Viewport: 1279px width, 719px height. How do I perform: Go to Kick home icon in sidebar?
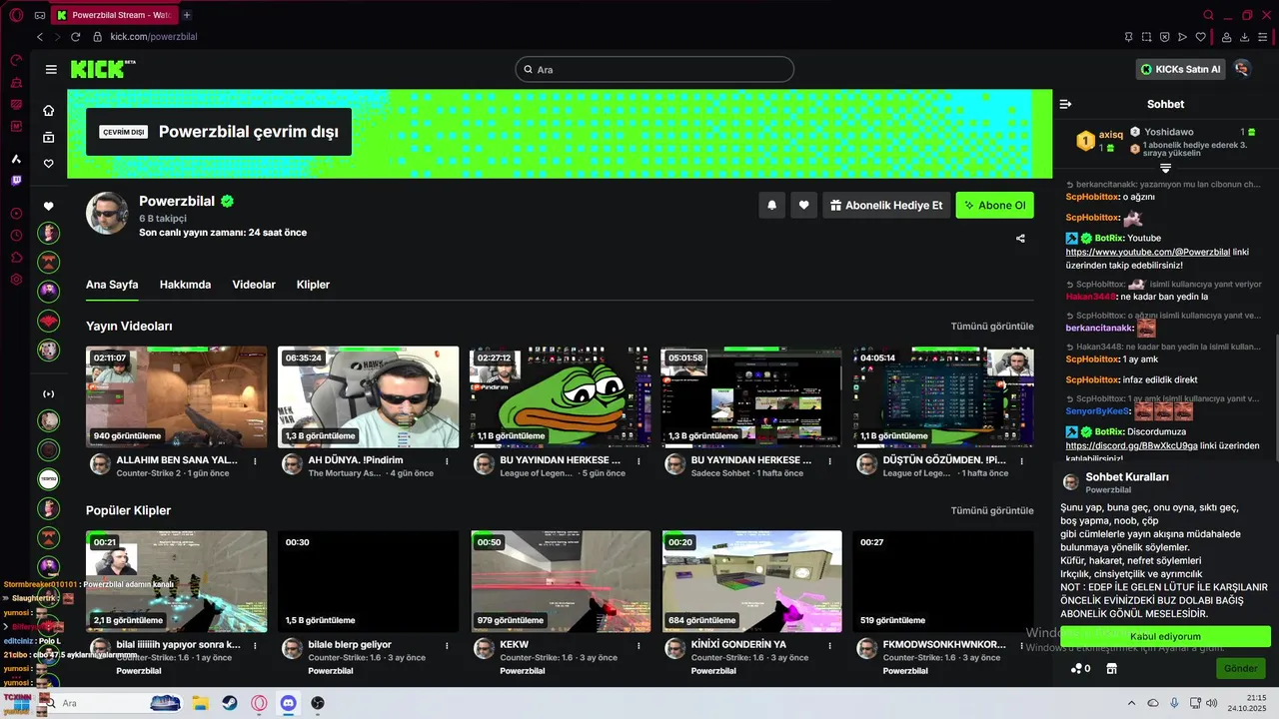pos(48,111)
